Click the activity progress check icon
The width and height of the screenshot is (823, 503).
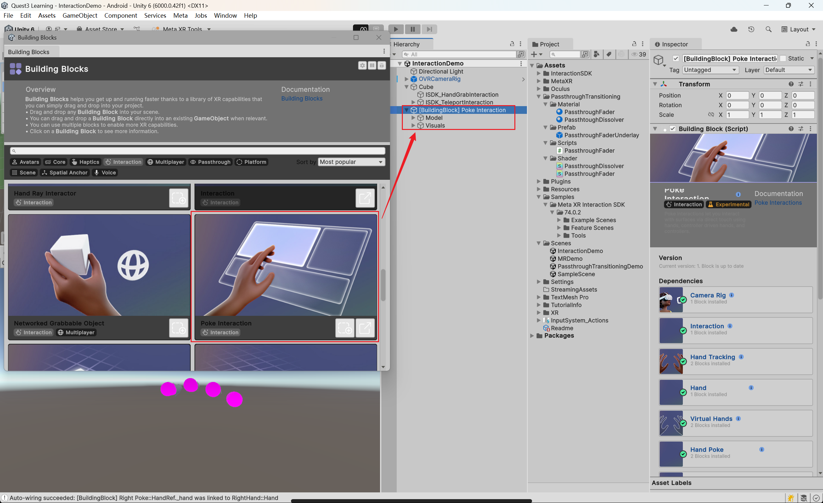[x=816, y=498]
